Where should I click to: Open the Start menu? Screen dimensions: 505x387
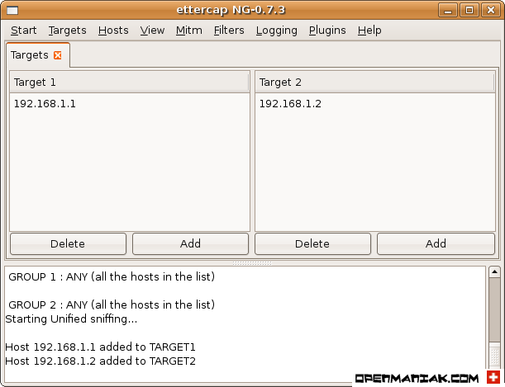23,31
